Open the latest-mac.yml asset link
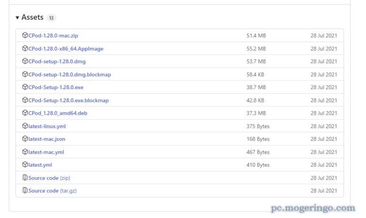The width and height of the screenshot is (366, 218). 46,152
